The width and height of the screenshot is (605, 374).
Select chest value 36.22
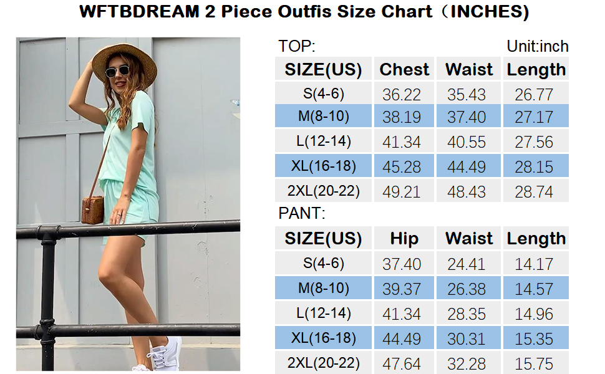coord(402,95)
